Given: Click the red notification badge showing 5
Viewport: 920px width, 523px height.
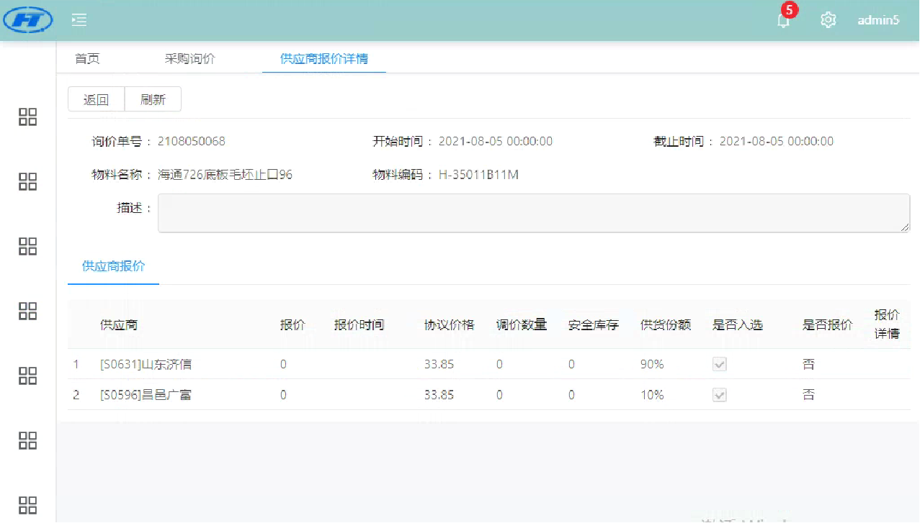Looking at the screenshot, I should pyautogui.click(x=790, y=10).
